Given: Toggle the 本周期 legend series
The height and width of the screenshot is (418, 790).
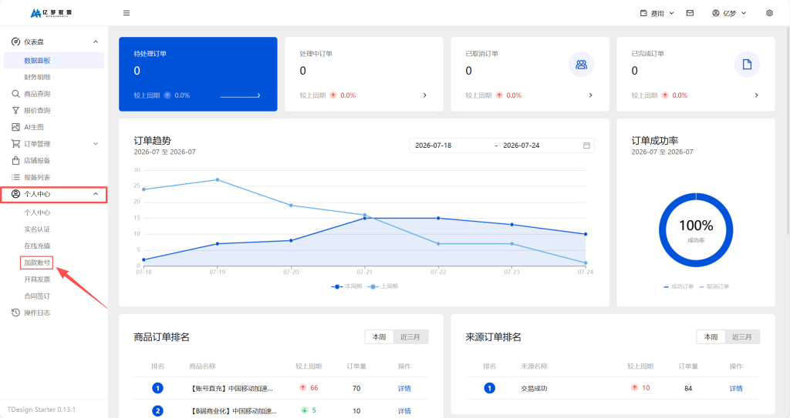Looking at the screenshot, I should pyautogui.click(x=346, y=286).
